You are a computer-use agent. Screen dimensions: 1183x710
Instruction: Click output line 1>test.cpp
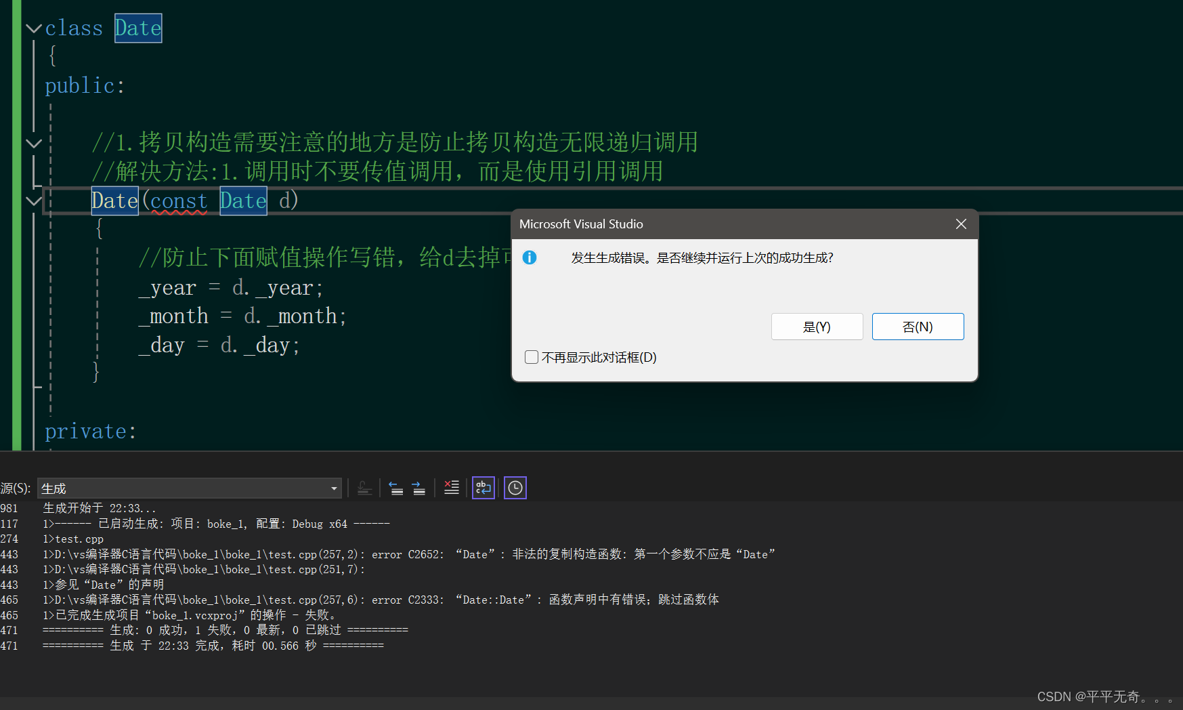pyautogui.click(x=73, y=539)
